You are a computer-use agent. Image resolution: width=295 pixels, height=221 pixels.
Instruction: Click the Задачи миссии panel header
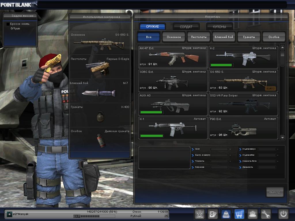click(x=20, y=16)
